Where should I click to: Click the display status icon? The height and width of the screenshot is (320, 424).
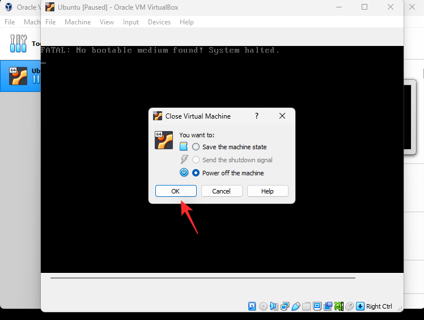coord(317,306)
